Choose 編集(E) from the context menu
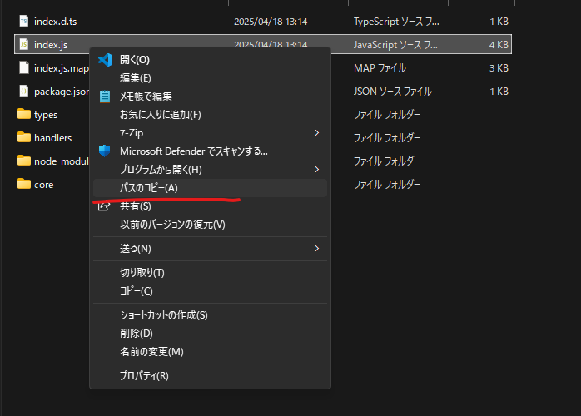This screenshot has height=416, width=581. (210, 77)
